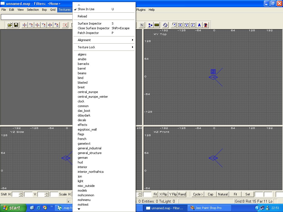The height and width of the screenshot is (212, 283).
Task: Select the general_structure texture folder
Action: (x=90, y=153)
